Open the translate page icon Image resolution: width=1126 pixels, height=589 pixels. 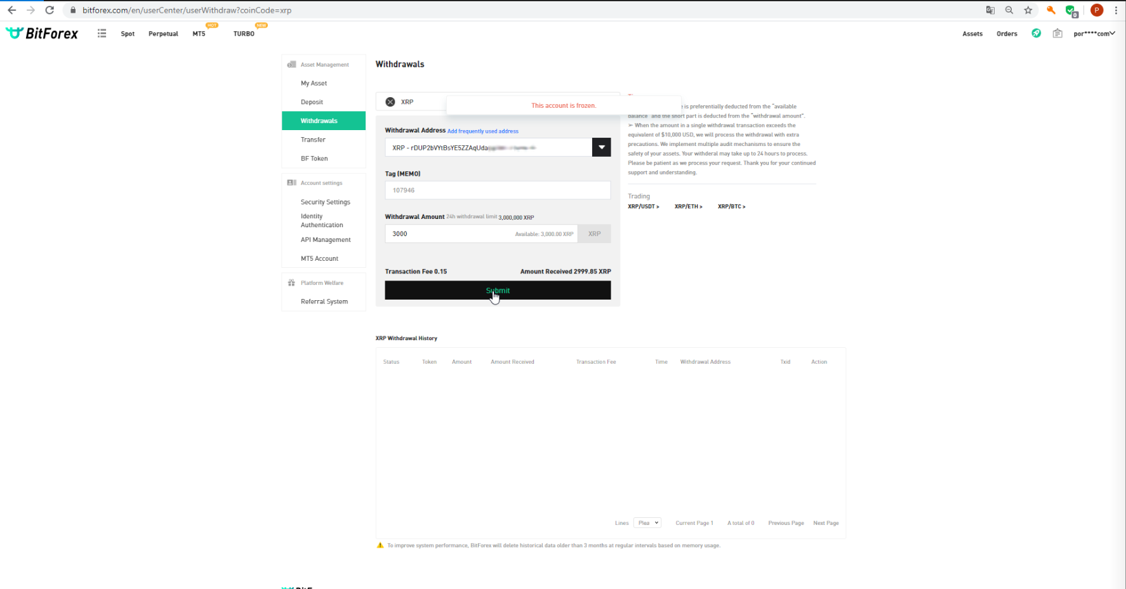click(x=990, y=10)
